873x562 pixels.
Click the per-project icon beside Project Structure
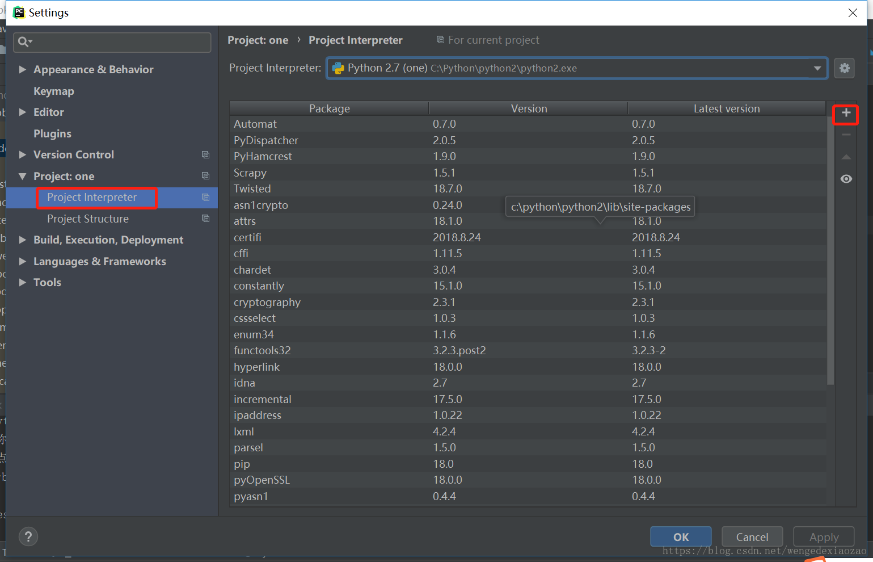(205, 219)
